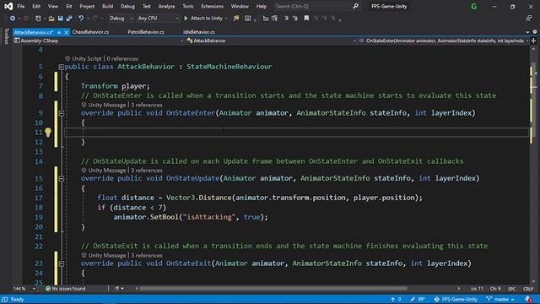The image size is (540, 304).
Task: Click the New Project toolbar icon
Action: [38, 19]
